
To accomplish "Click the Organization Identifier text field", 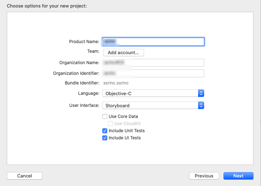I will tap(153, 73).
